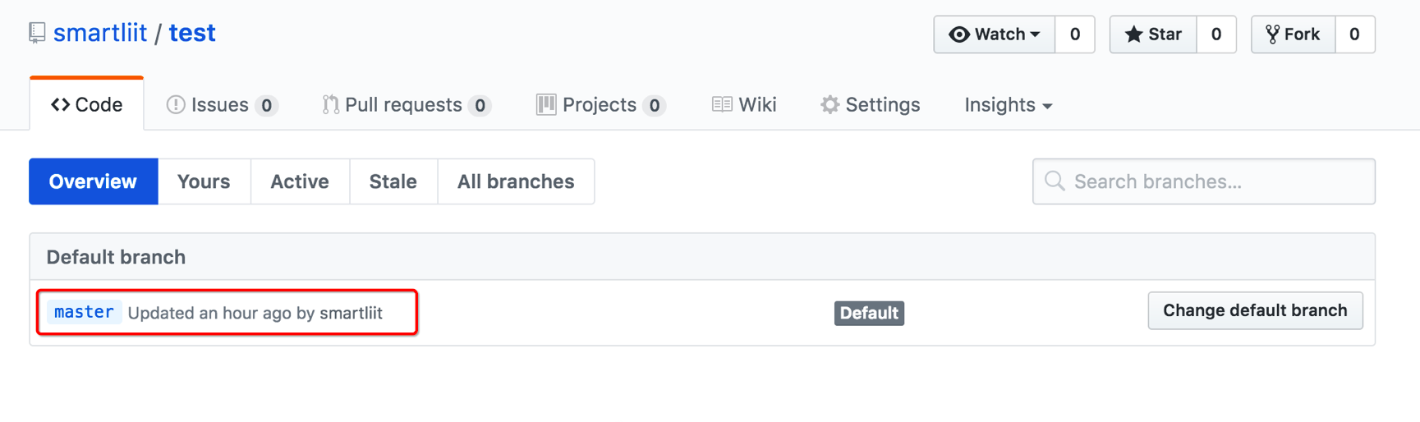Viewport: 1420px width, 422px height.
Task: Select the Stale branches filter
Action: [x=393, y=181]
